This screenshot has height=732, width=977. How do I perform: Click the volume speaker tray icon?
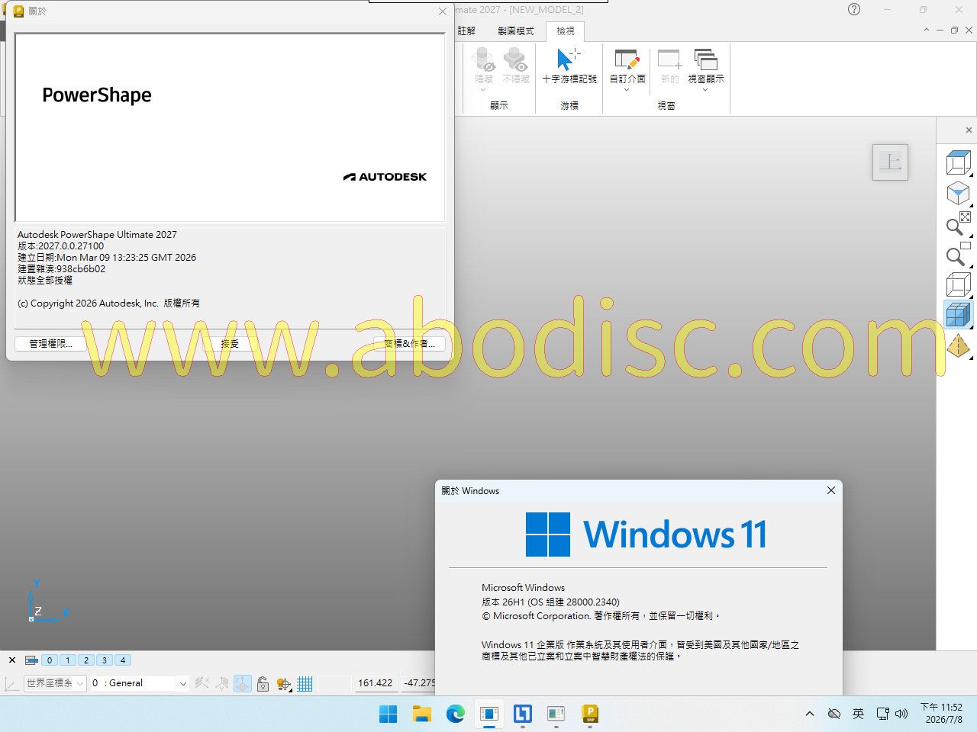click(901, 714)
